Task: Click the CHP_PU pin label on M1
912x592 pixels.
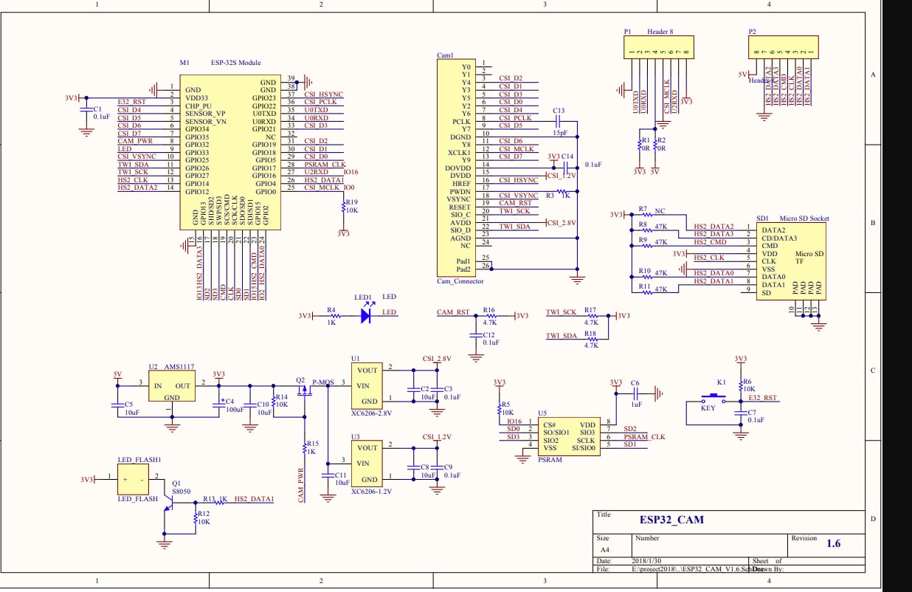Action: click(199, 106)
